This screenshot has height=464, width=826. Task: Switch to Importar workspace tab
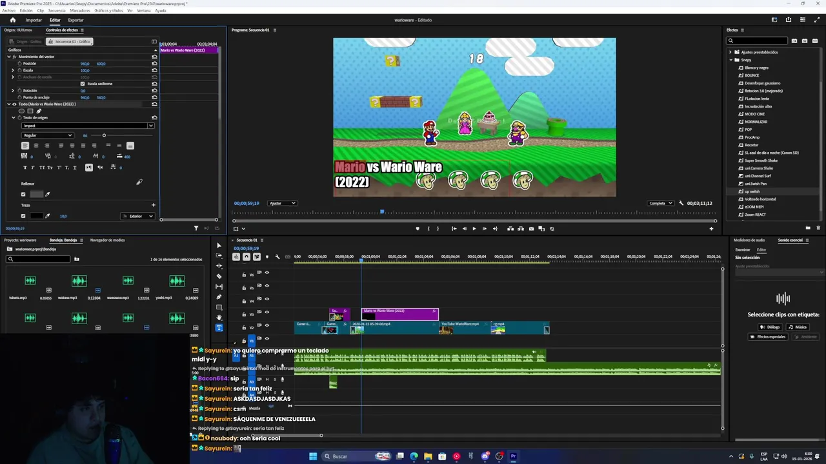(x=34, y=20)
